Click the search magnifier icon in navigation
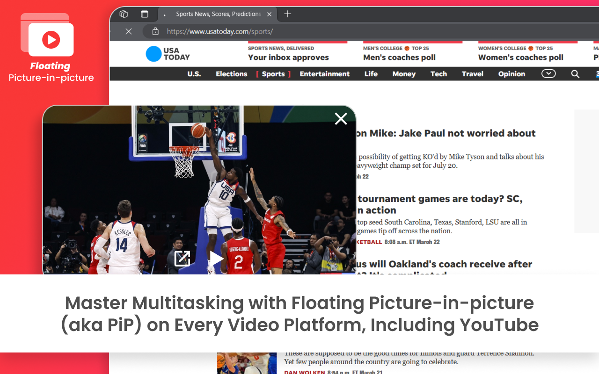The width and height of the screenshot is (599, 374). (575, 74)
